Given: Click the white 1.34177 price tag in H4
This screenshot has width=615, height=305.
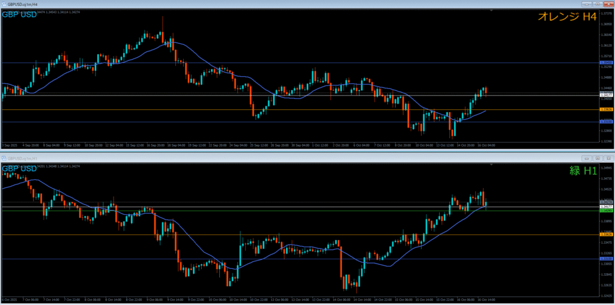Looking at the screenshot, I should 607,95.
